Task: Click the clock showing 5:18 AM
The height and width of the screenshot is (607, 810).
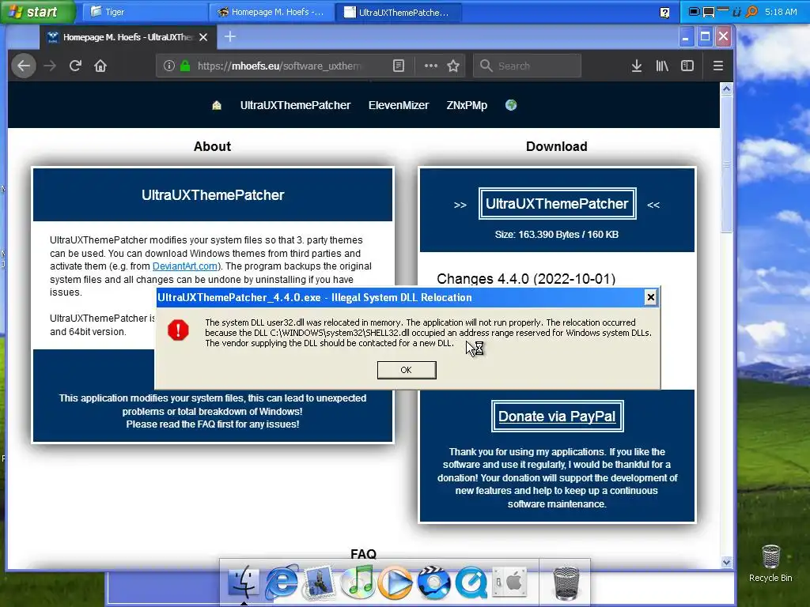Action: point(781,11)
